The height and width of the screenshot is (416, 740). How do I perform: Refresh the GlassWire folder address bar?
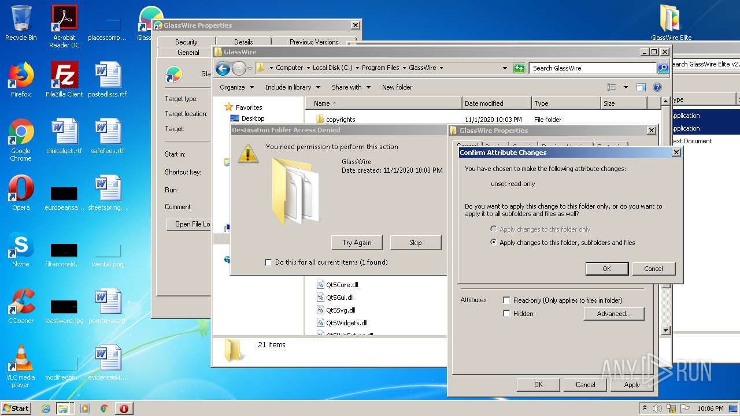[519, 68]
